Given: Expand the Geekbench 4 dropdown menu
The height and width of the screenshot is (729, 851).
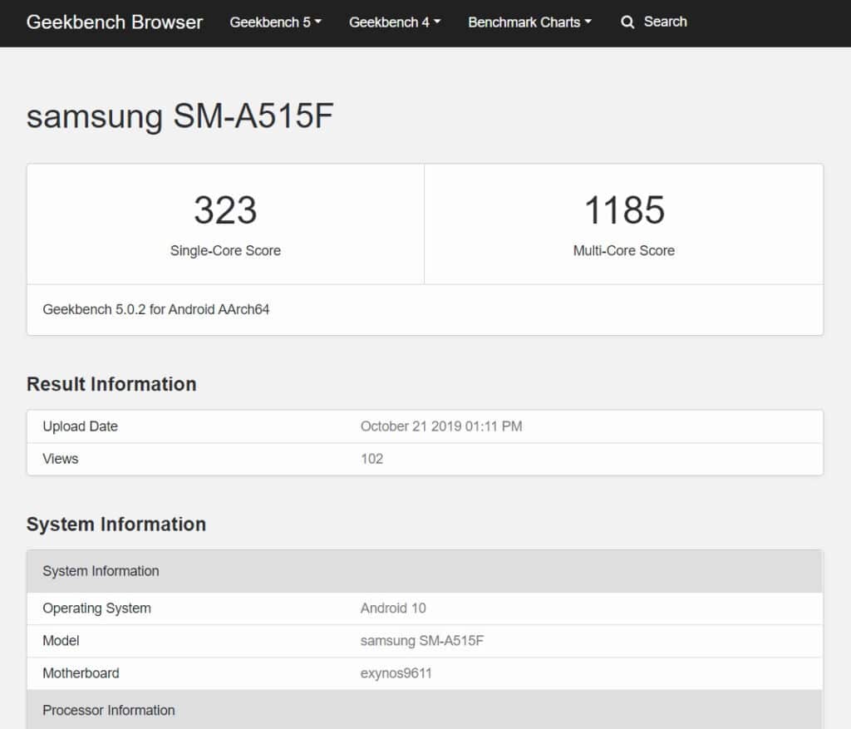Looking at the screenshot, I should click(395, 22).
